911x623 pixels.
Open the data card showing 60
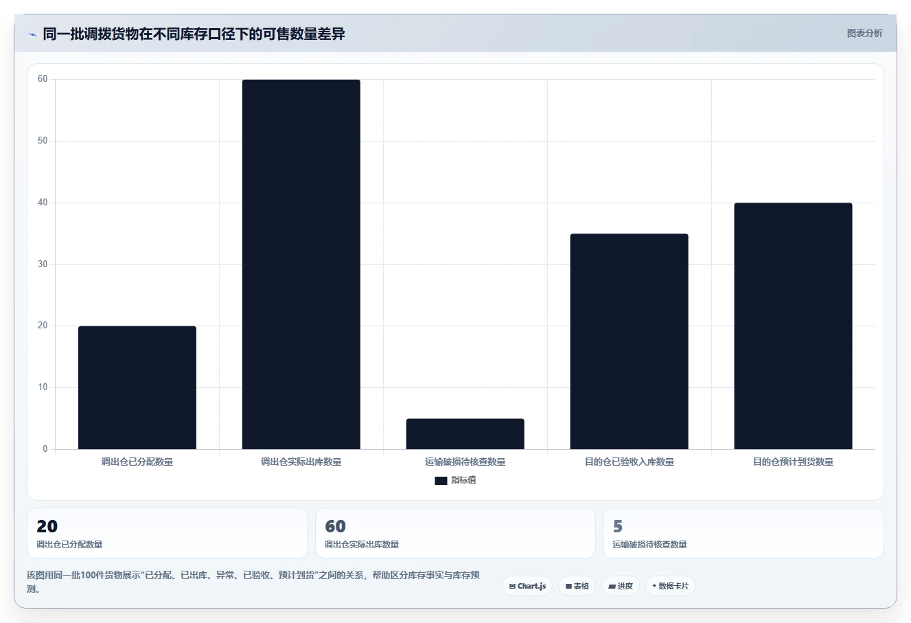pyautogui.click(x=455, y=533)
